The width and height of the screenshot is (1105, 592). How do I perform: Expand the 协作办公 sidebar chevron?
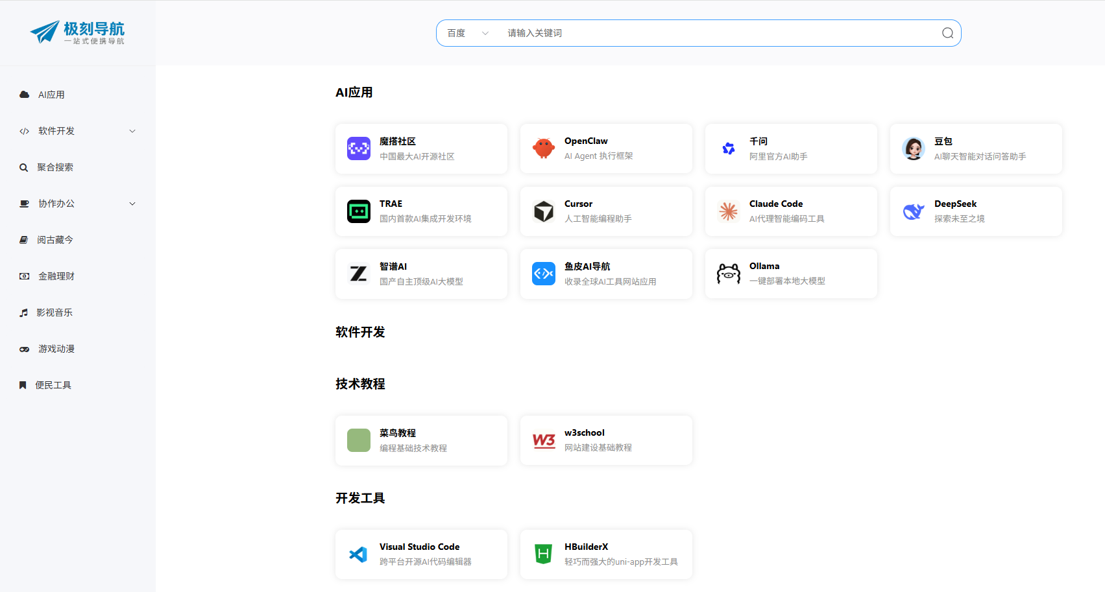tap(132, 204)
